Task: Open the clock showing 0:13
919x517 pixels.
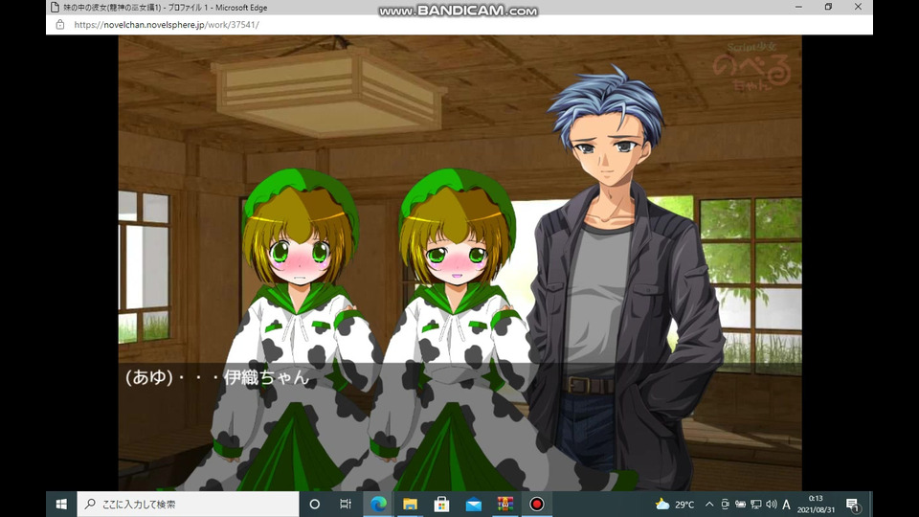Action: click(x=816, y=505)
